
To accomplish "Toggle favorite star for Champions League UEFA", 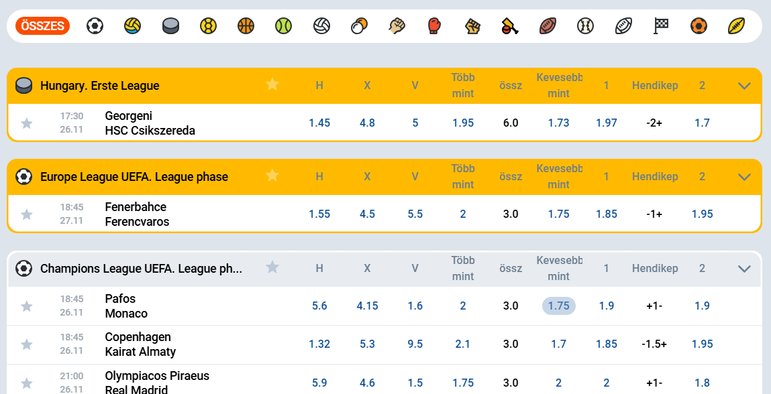I will point(272,267).
